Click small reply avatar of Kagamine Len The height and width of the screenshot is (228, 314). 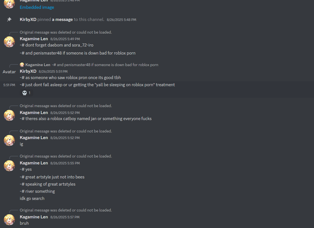pyautogui.click(x=22, y=65)
